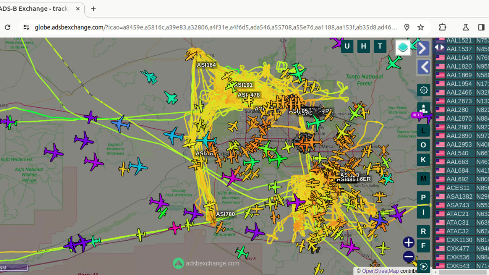The height and width of the screenshot is (275, 489).
Task: Open the history replay button
Action: pyautogui.click(x=423, y=266)
